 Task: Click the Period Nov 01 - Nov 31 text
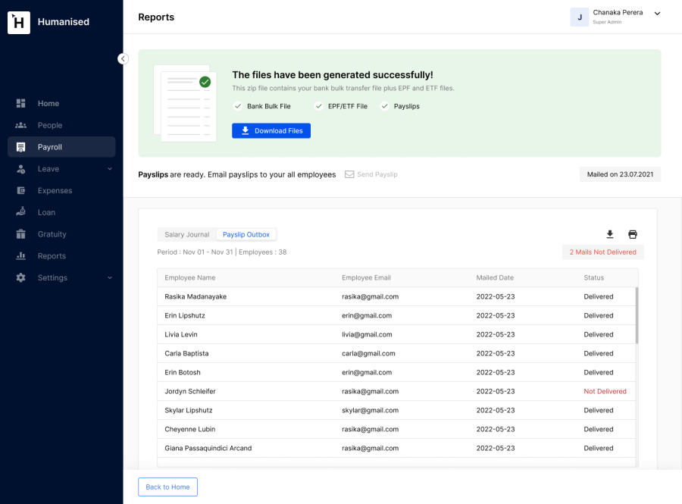(x=195, y=252)
